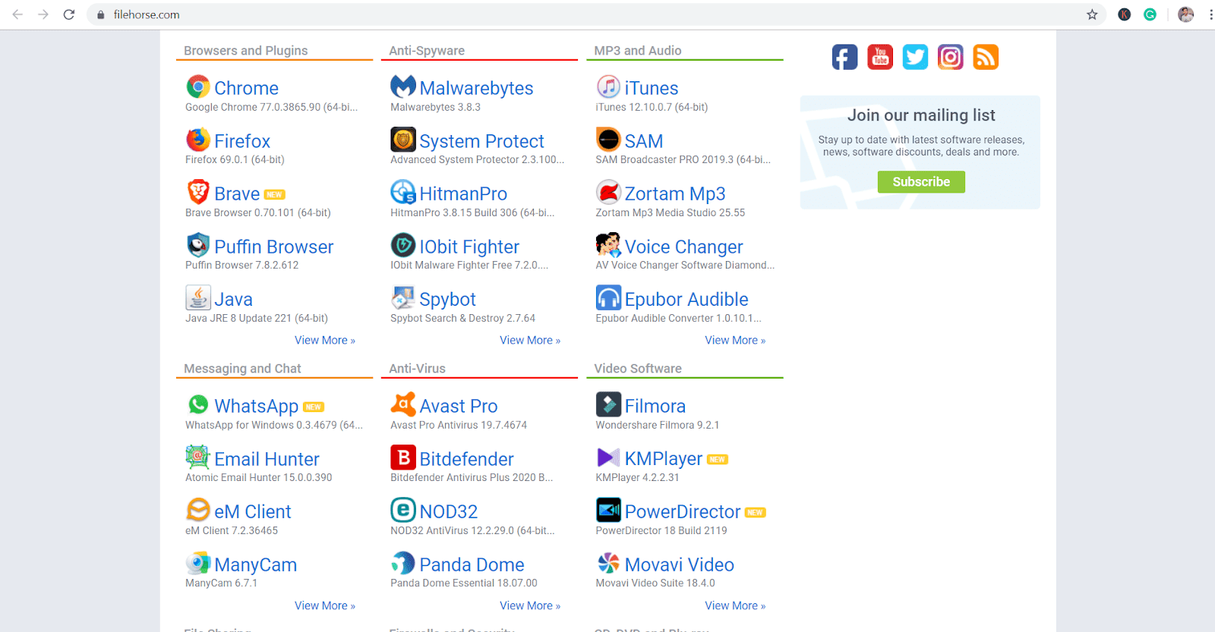
Task: Click the PowerDirector icon
Action: tap(608, 510)
